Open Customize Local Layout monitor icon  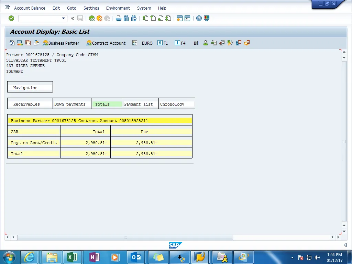click(x=207, y=19)
